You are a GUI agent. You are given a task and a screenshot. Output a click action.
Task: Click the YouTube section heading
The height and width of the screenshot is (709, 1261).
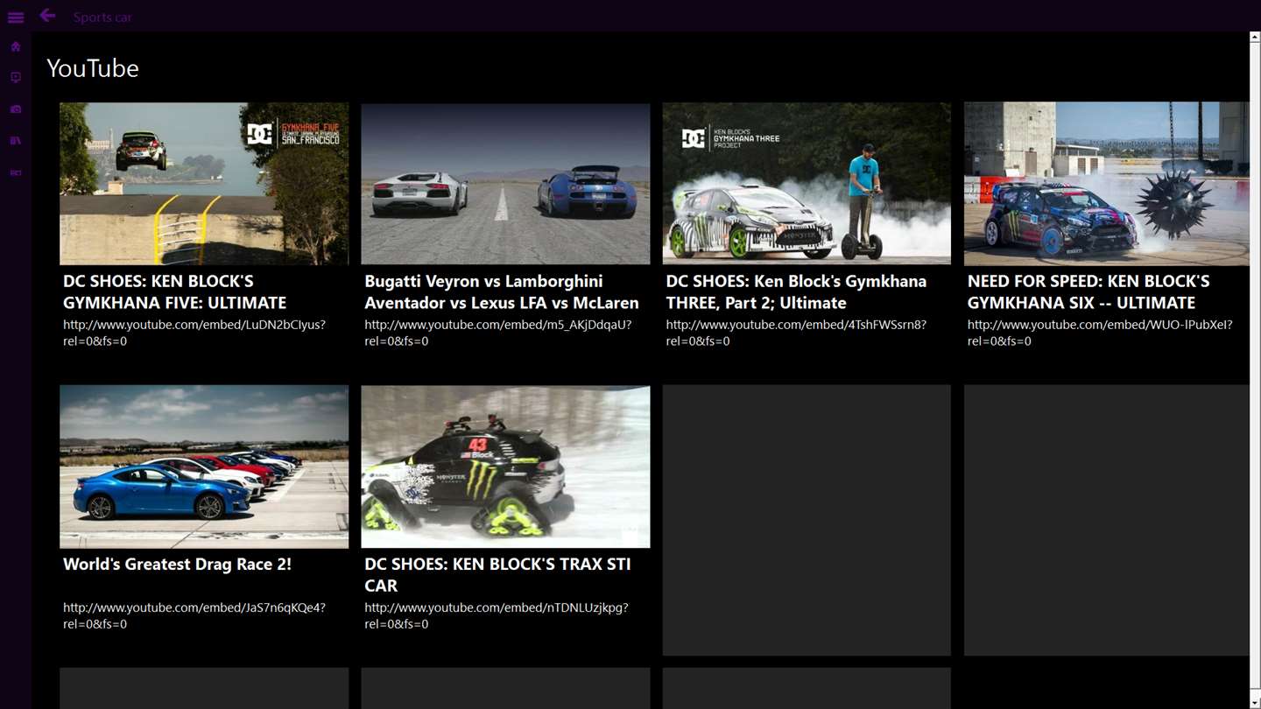(93, 68)
